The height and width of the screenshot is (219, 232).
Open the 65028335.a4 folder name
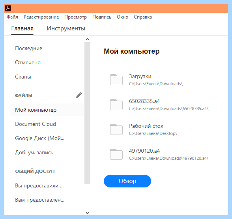coord(144,101)
